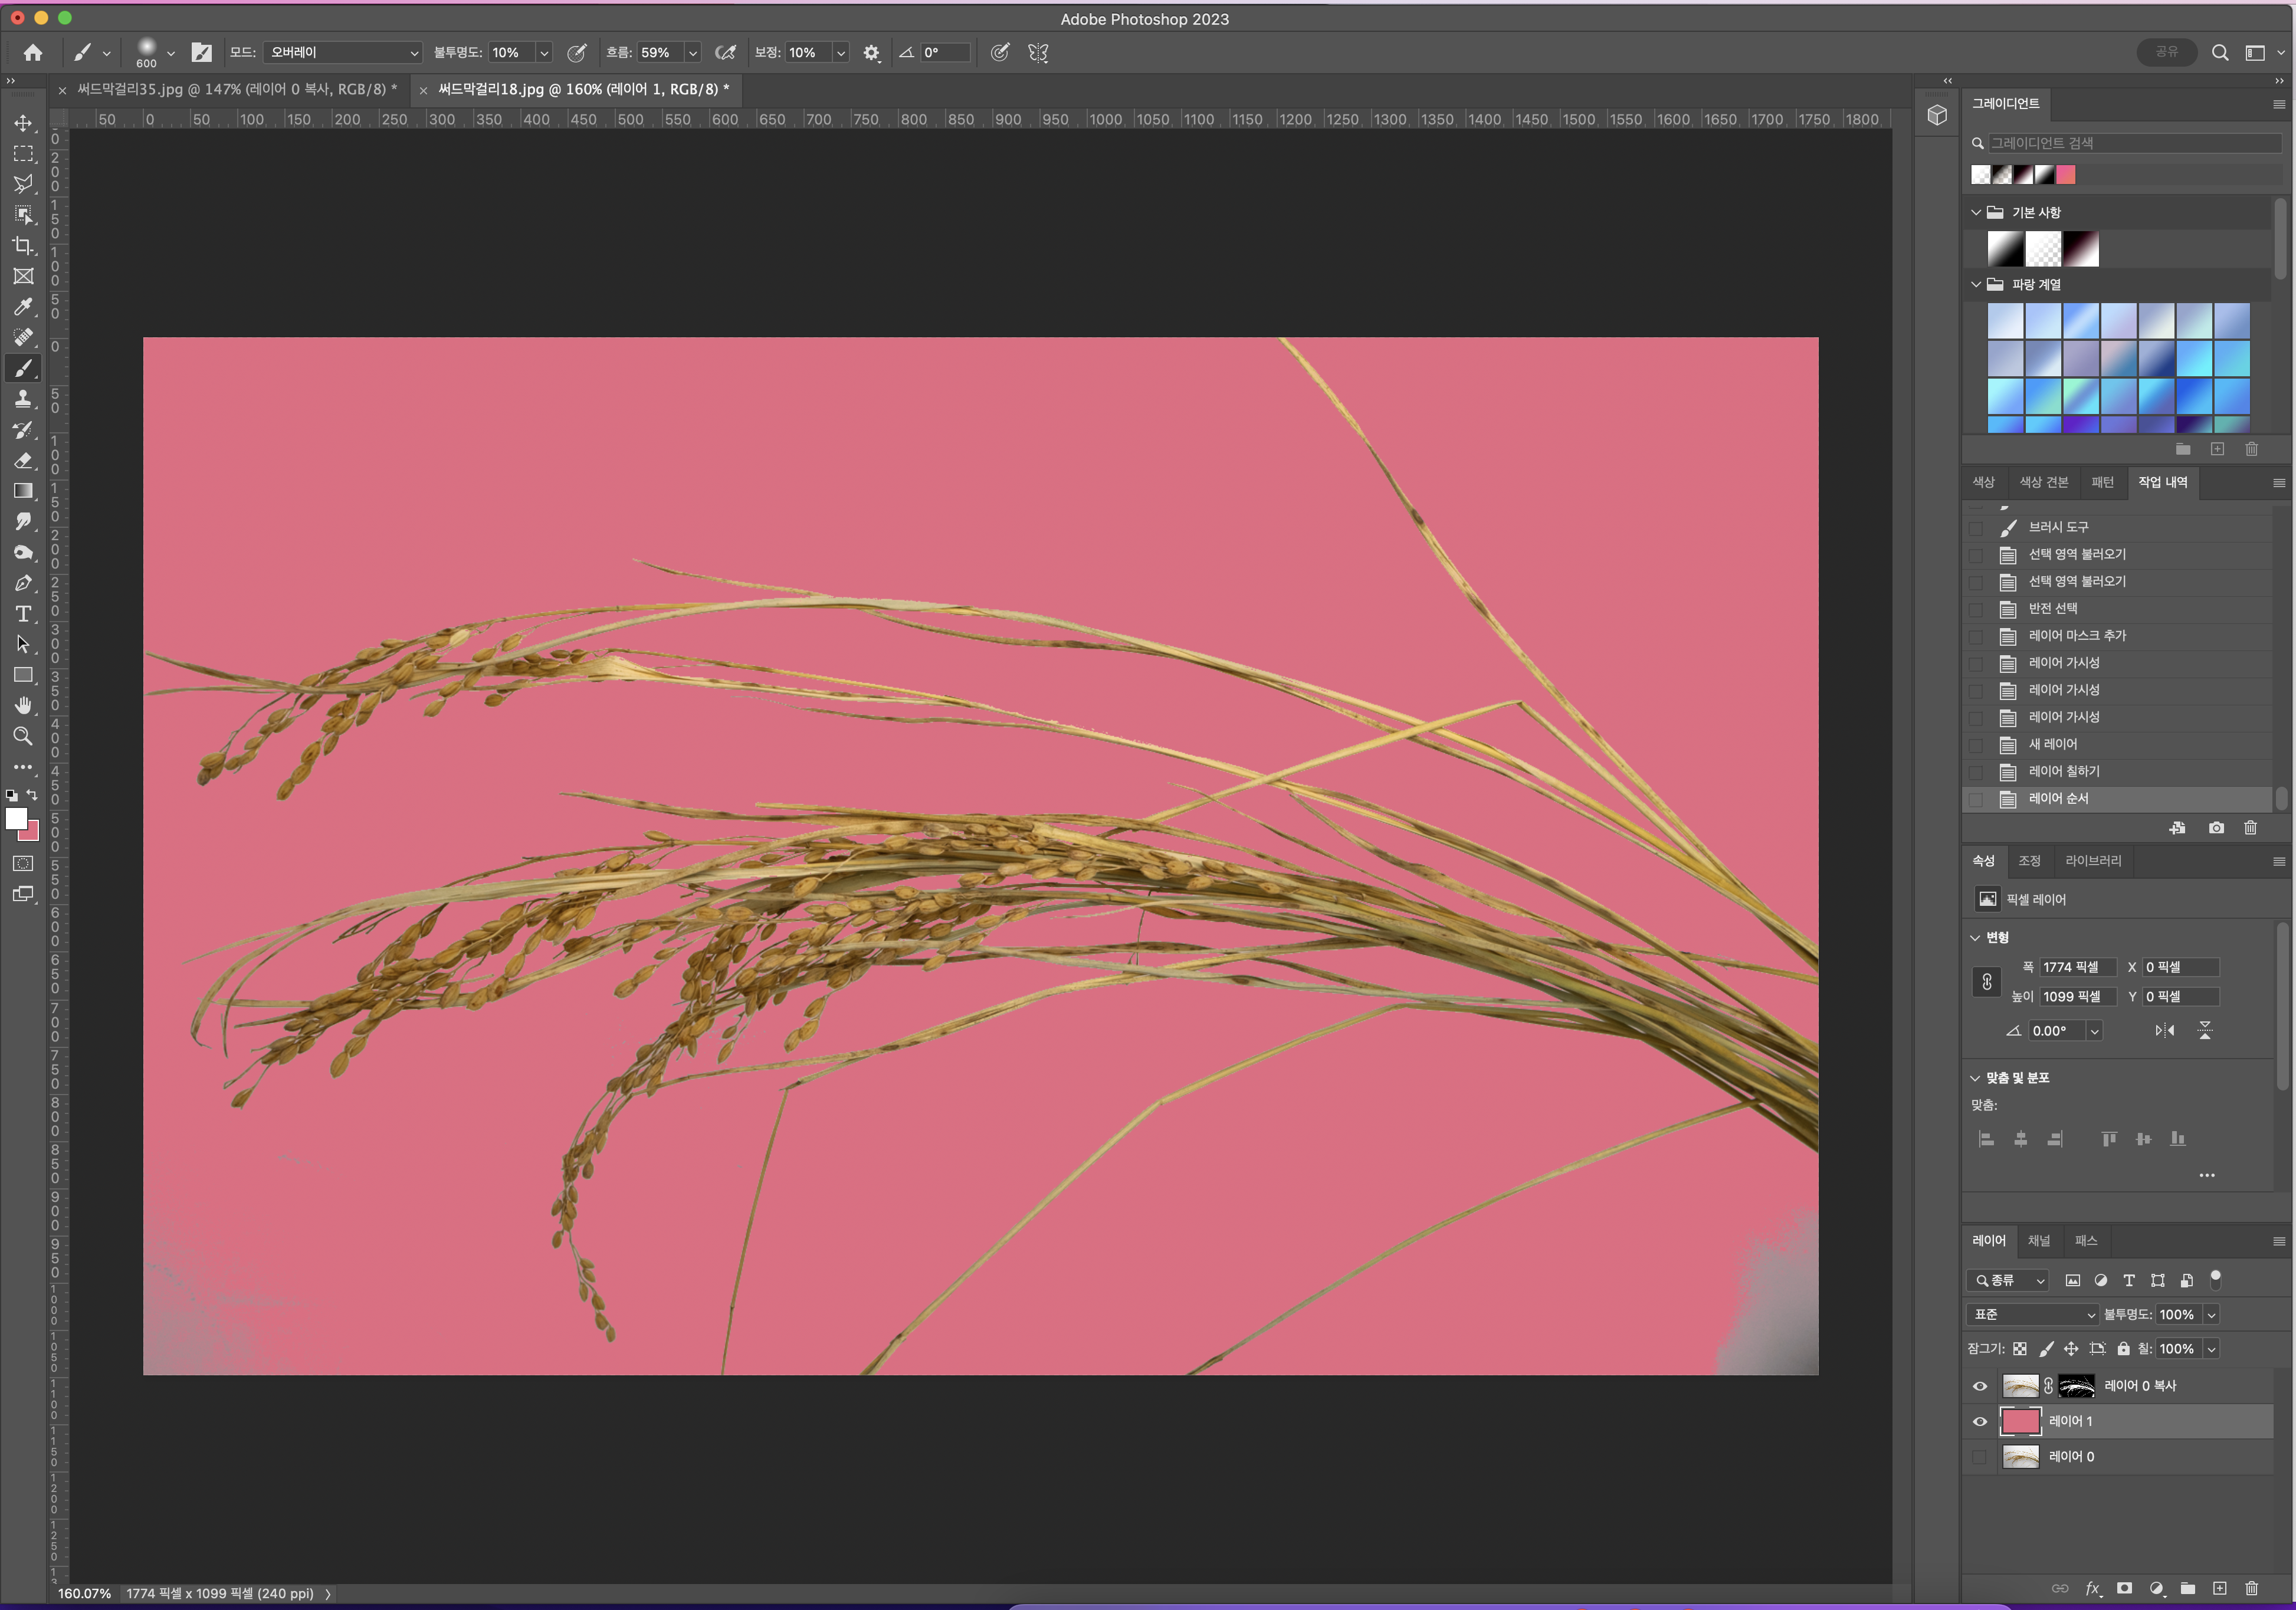Collapse the 파랑 계열 gradient folder

(x=1976, y=285)
